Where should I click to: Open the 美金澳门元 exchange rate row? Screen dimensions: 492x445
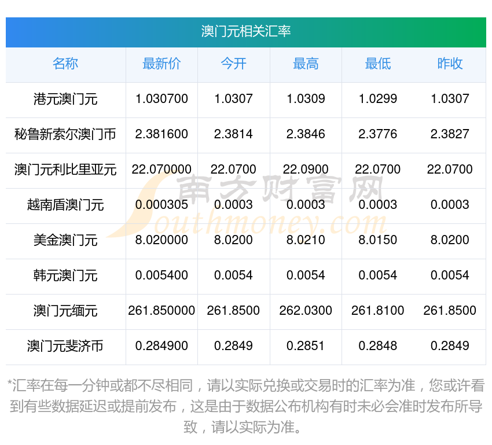[65, 240]
